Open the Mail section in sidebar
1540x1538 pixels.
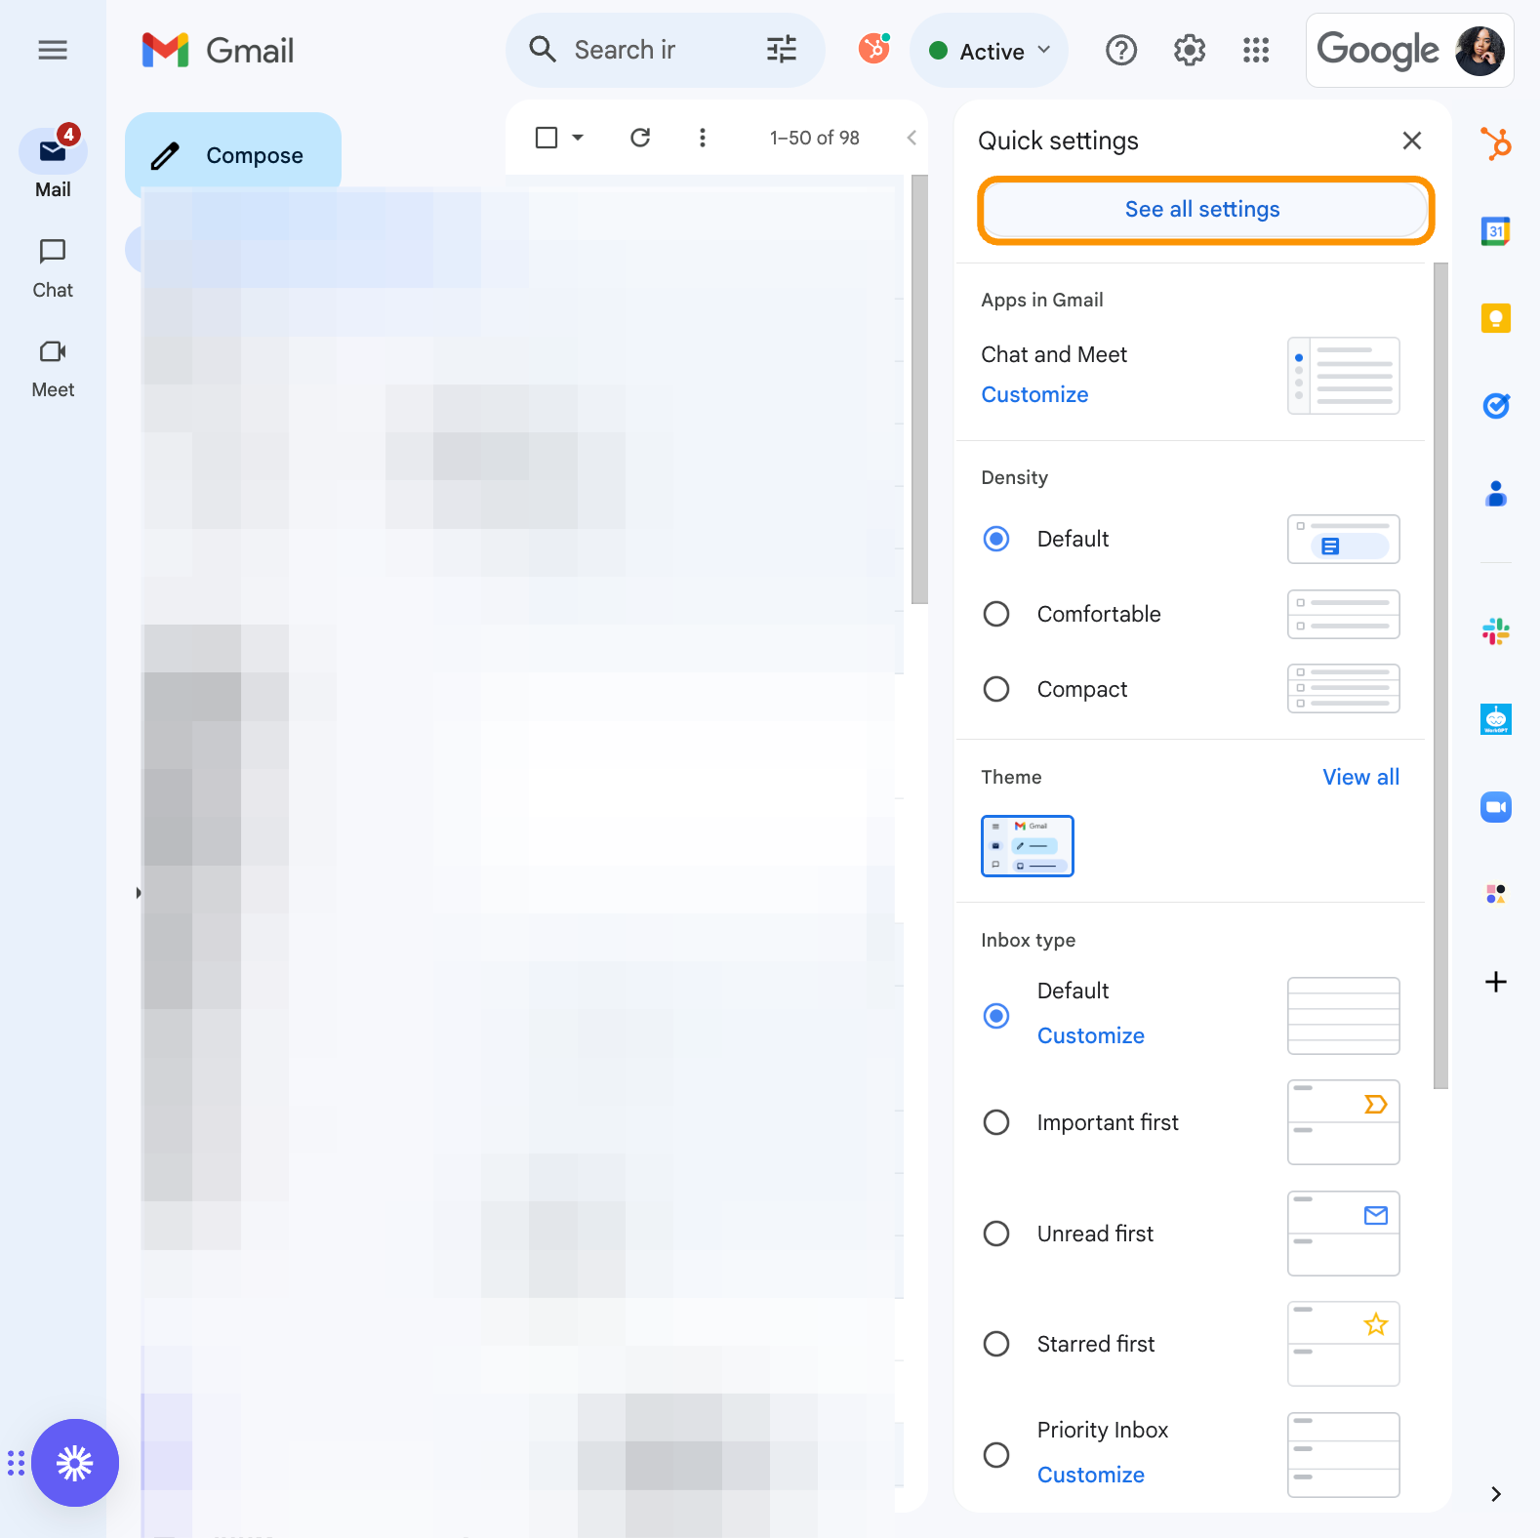pyautogui.click(x=53, y=164)
